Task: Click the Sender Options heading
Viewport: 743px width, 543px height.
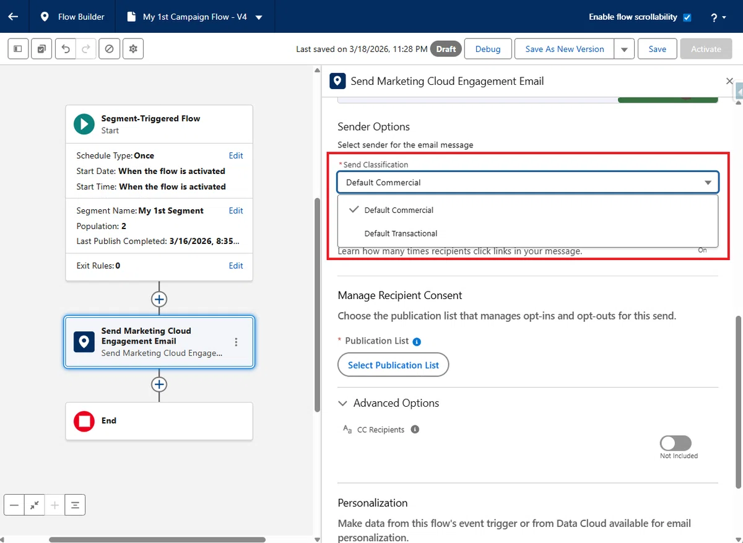Action: pyautogui.click(x=373, y=126)
